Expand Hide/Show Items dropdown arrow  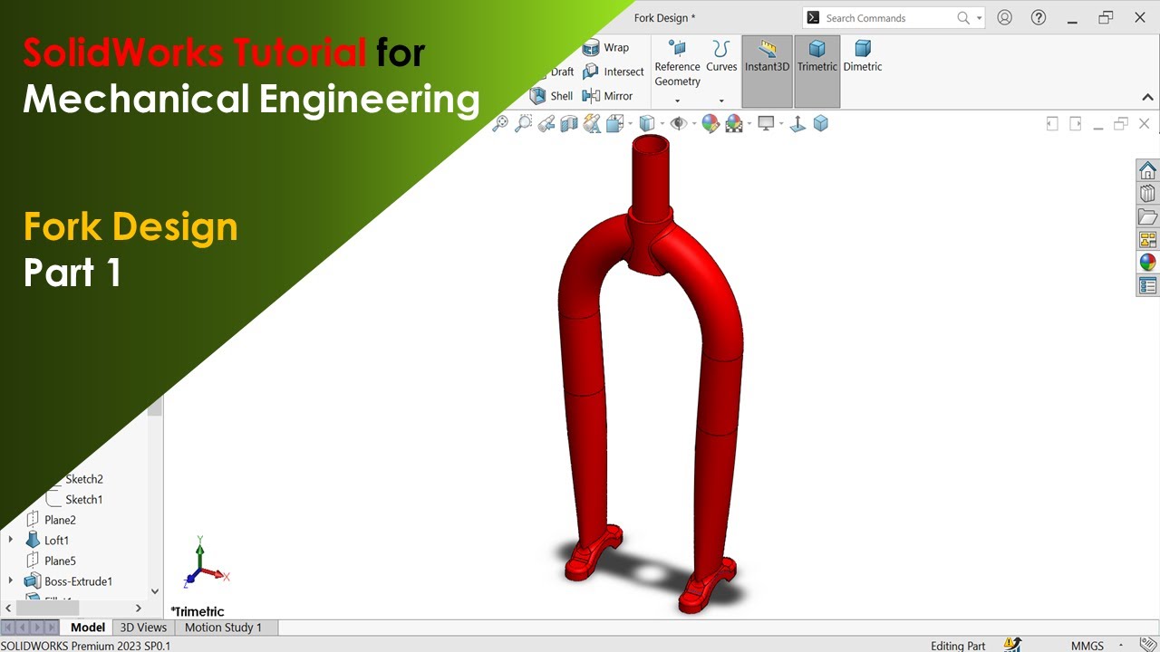693,124
